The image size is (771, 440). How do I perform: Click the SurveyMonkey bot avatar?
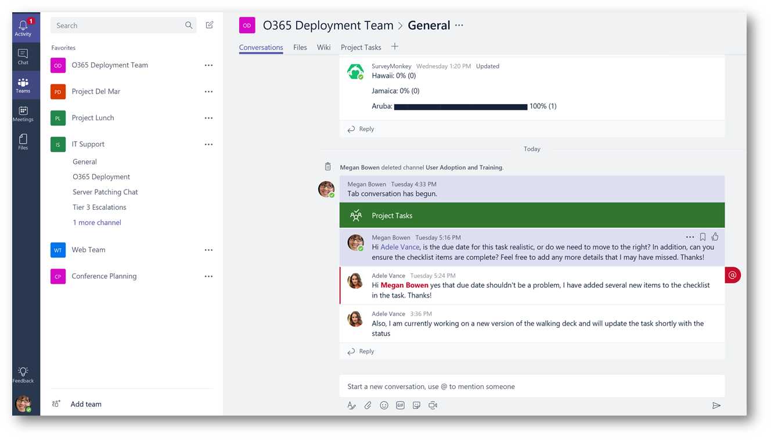[355, 71]
